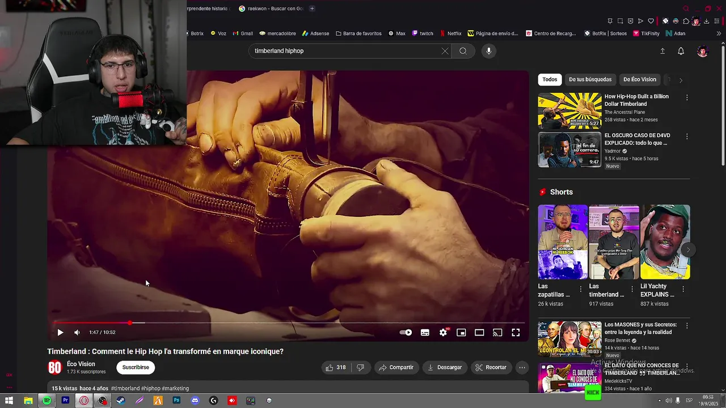Open options for the 'How Hip-Hop Built' video
The image size is (726, 408).
point(687,97)
